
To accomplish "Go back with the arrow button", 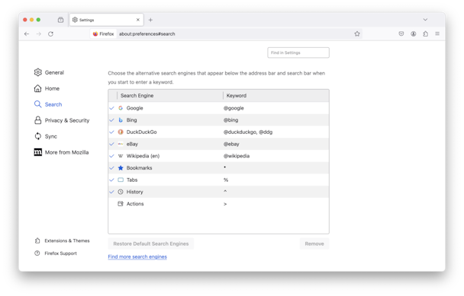I will (27, 34).
